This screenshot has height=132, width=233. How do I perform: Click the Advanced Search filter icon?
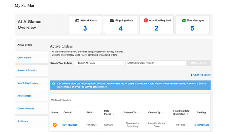191,75
